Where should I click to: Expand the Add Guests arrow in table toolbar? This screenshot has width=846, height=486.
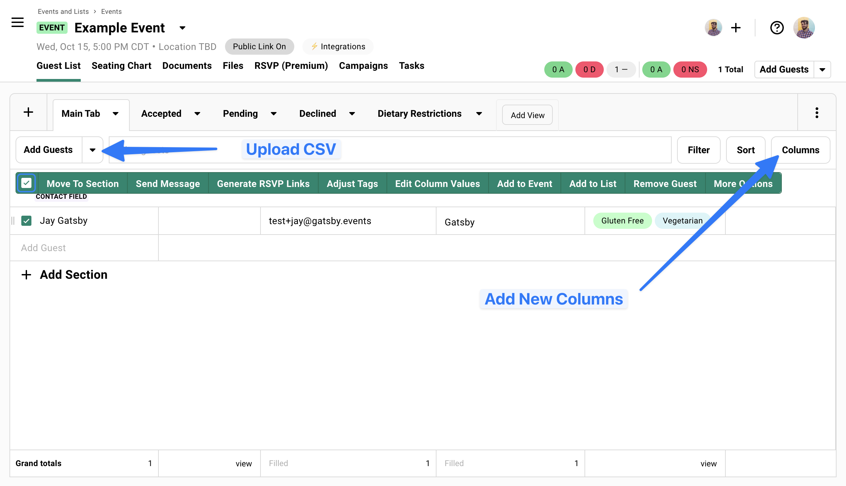pyautogui.click(x=92, y=150)
